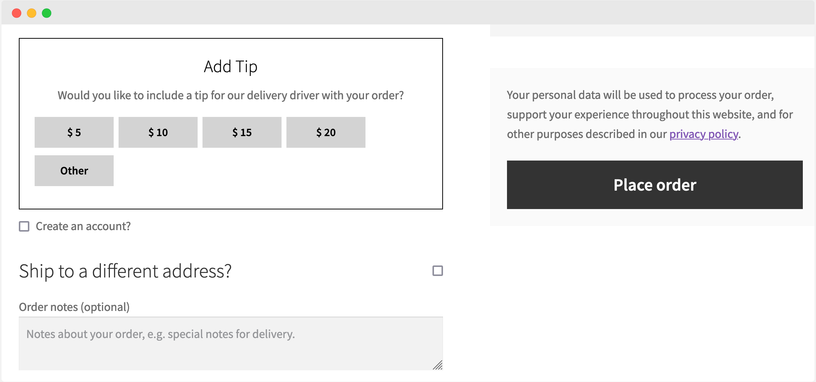Click the Add Tip heading
The height and width of the screenshot is (382, 816).
point(231,66)
